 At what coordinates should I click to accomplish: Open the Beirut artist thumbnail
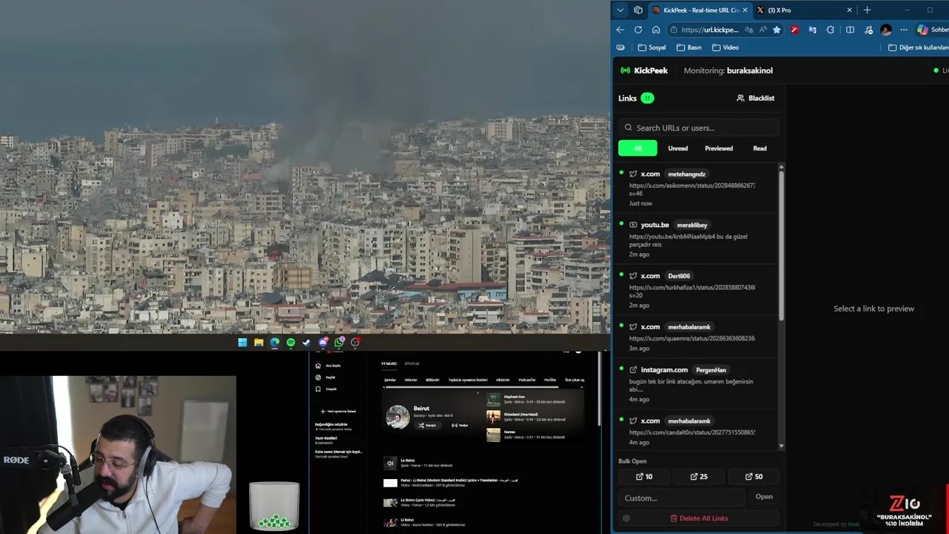398,417
